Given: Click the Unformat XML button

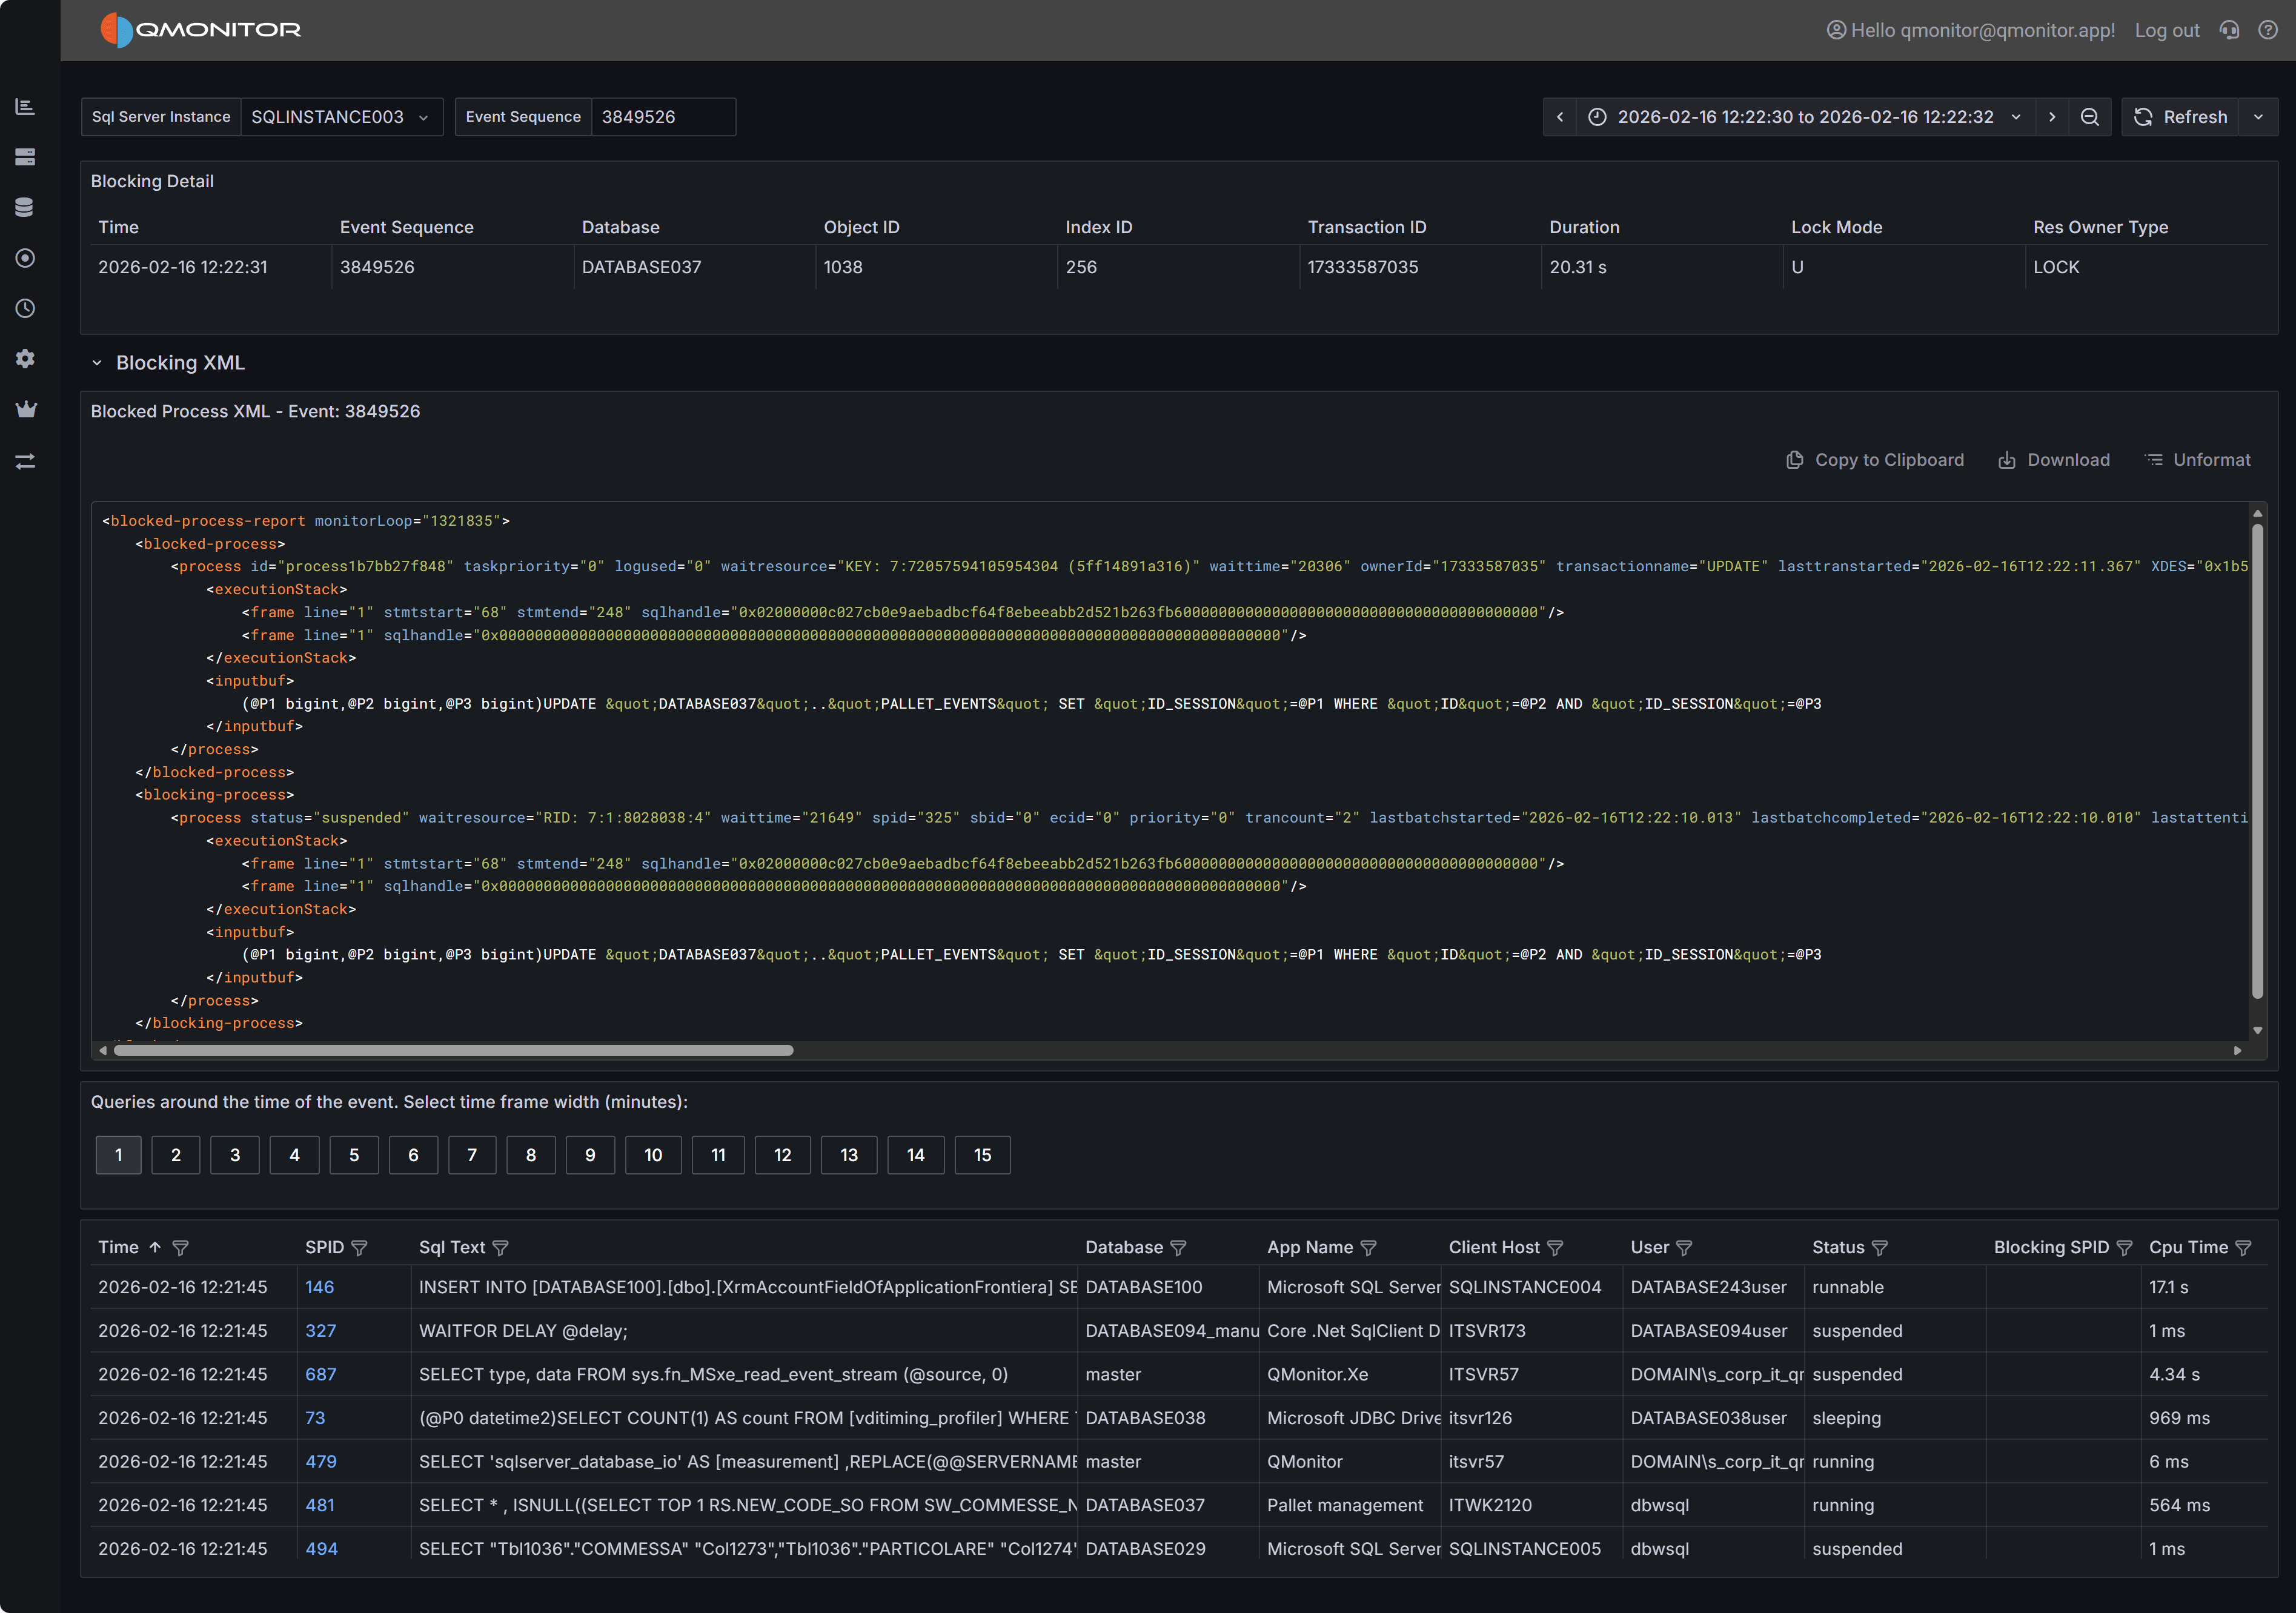Looking at the screenshot, I should (x=2198, y=460).
